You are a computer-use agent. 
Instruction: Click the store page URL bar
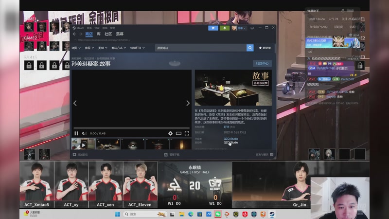[104, 40]
